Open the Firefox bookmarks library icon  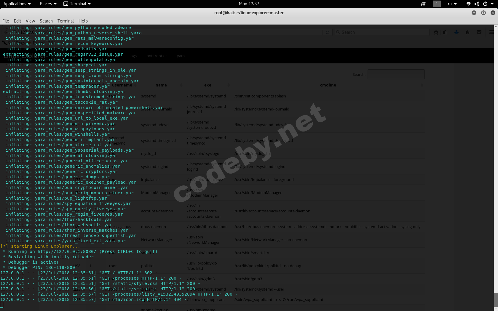445,32
